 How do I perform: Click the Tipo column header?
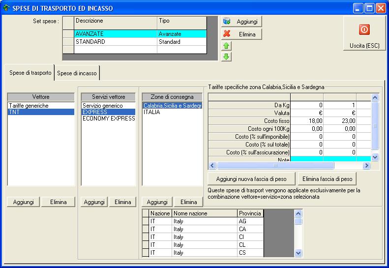181,23
